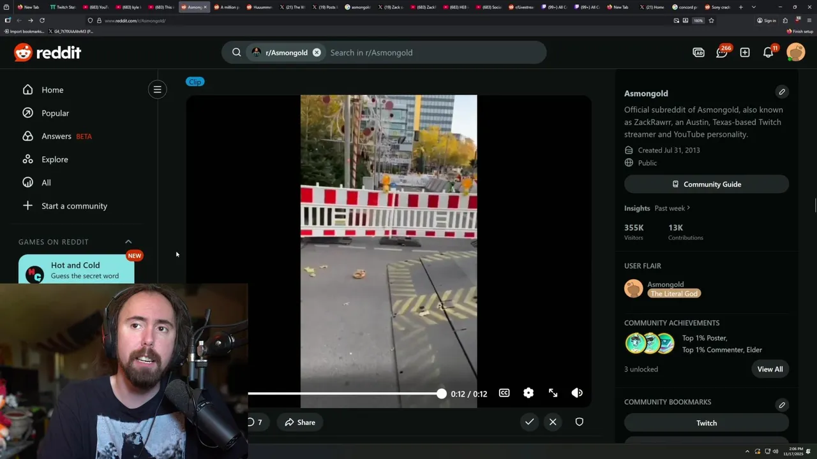Click the page scrollbar thumb
817x459 pixels.
(x=815, y=207)
